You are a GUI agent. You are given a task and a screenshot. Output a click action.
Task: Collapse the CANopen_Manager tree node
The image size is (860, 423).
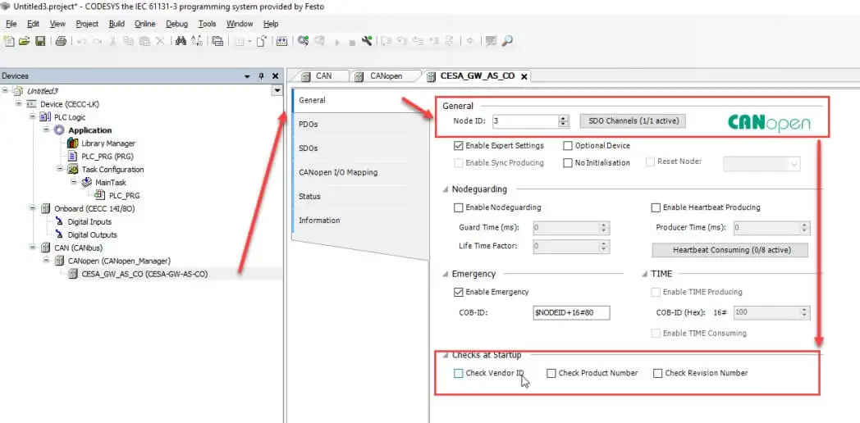[x=47, y=261]
